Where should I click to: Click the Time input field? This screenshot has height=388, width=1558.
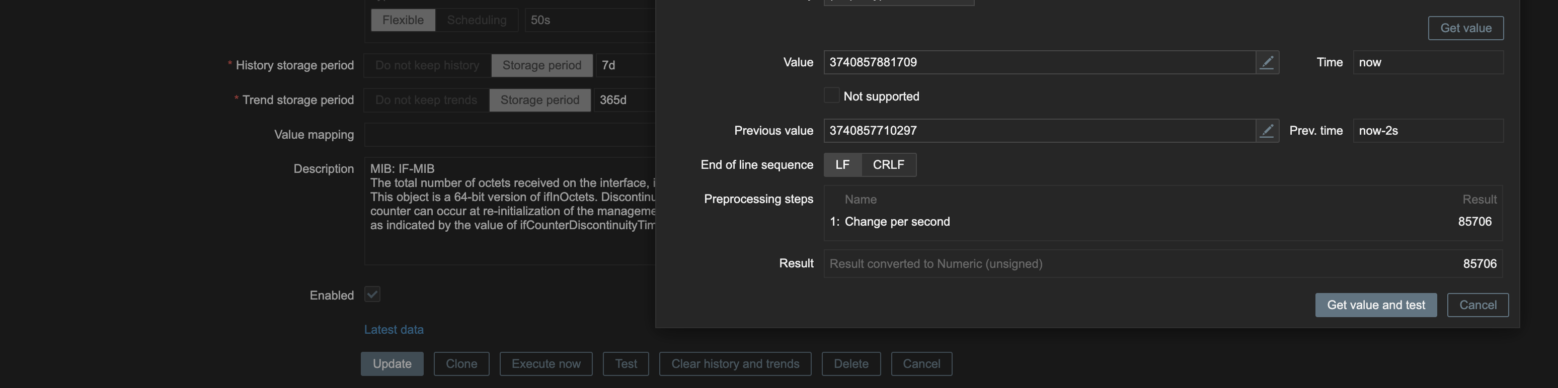(x=1427, y=62)
